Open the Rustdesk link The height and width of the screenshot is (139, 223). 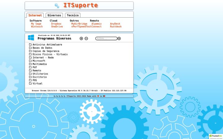tap(116, 27)
